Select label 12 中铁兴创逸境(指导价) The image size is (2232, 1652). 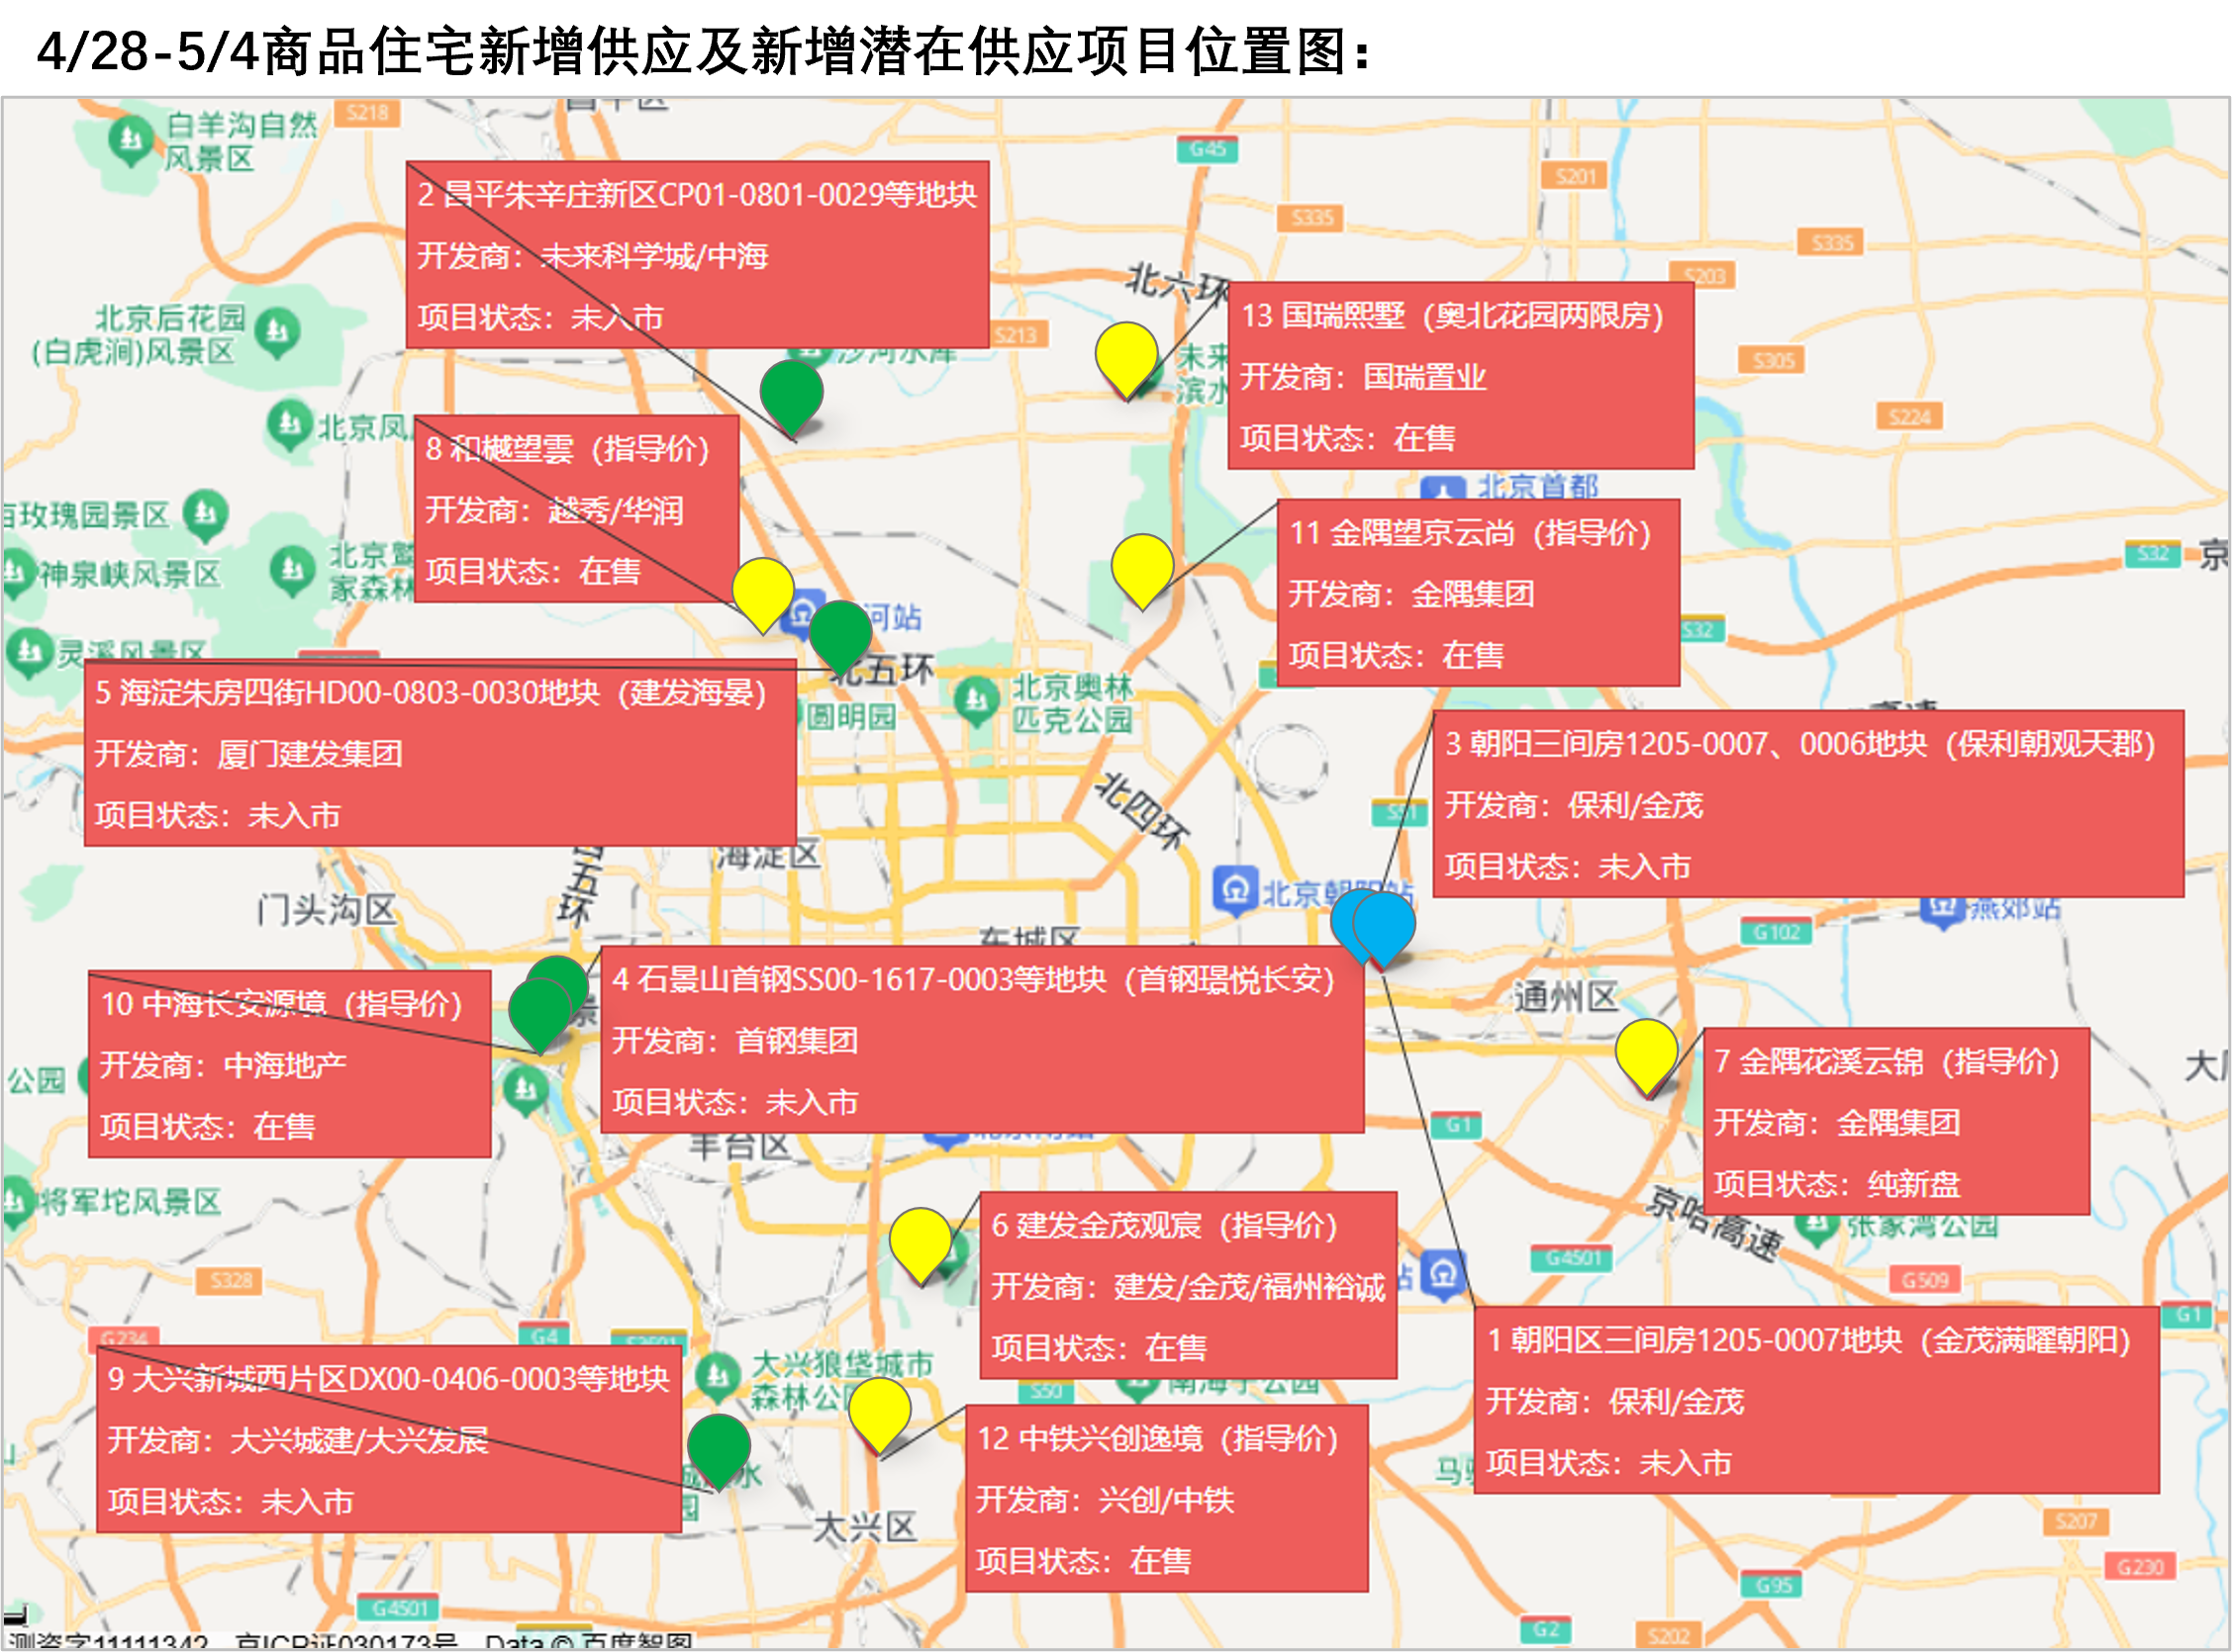pyautogui.click(x=1166, y=1498)
